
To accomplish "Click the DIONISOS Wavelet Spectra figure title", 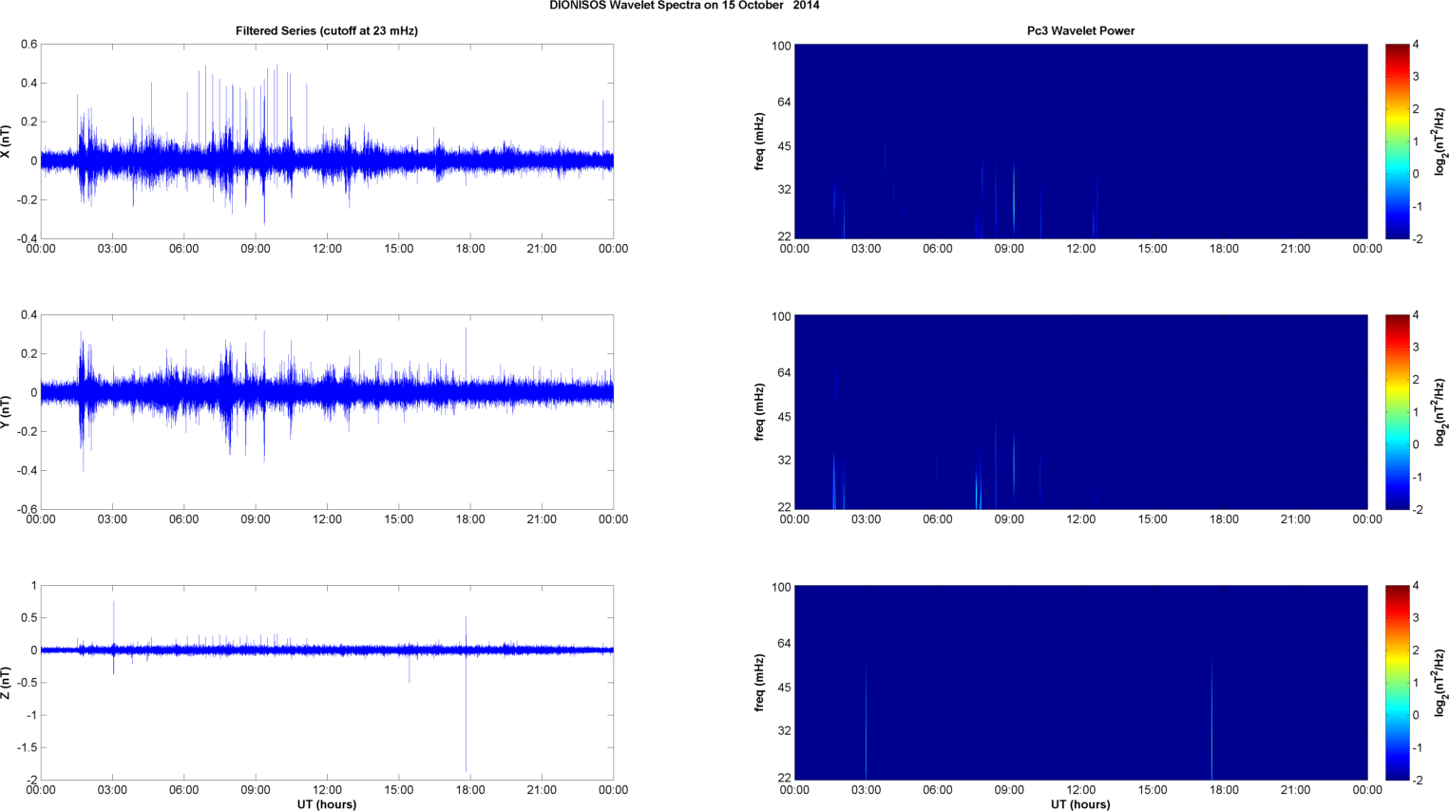I will (x=684, y=6).
